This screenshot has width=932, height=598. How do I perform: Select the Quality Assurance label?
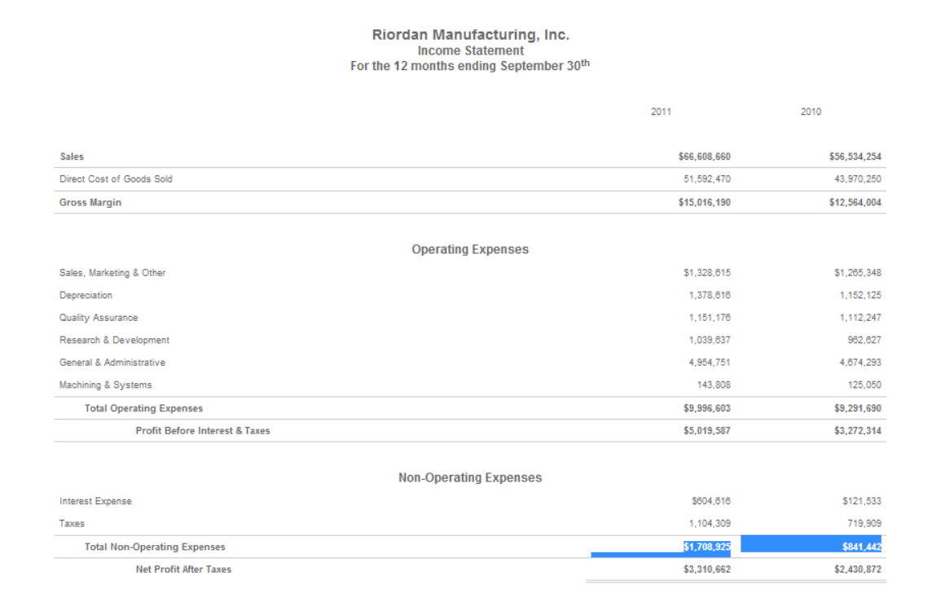99,318
